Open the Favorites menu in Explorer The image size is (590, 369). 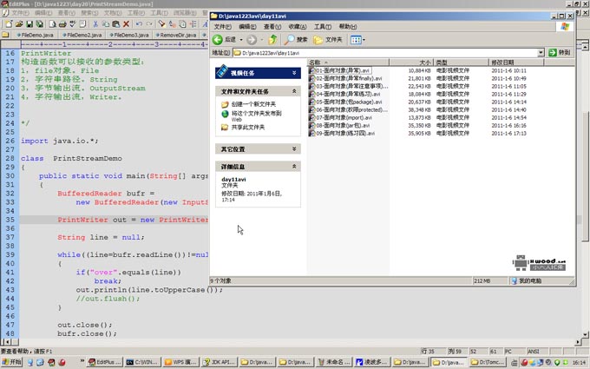[x=298, y=26]
